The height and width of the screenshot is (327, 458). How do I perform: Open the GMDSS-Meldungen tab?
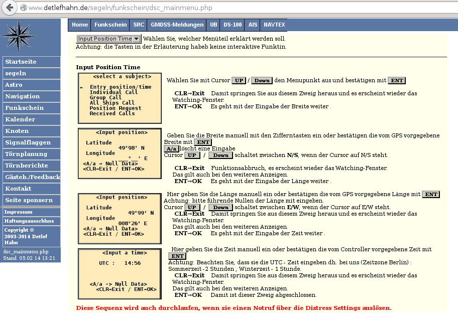coord(177,25)
